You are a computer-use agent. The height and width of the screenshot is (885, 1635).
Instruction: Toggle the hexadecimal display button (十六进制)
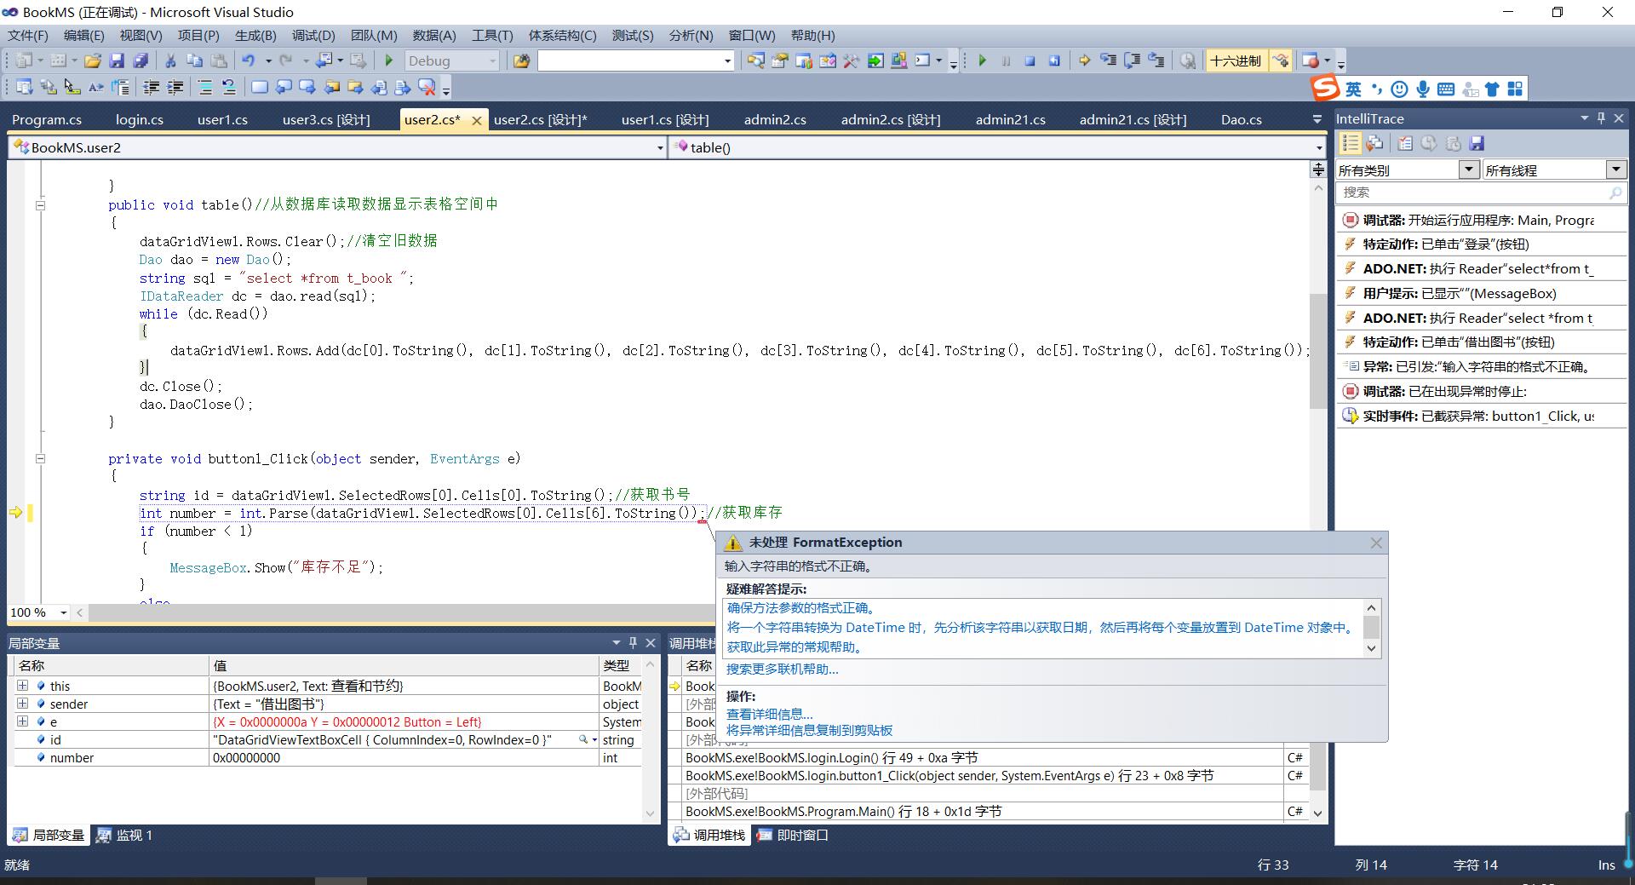tap(1235, 60)
